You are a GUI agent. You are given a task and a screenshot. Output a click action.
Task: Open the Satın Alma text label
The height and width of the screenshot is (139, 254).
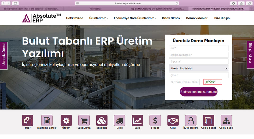84,128
